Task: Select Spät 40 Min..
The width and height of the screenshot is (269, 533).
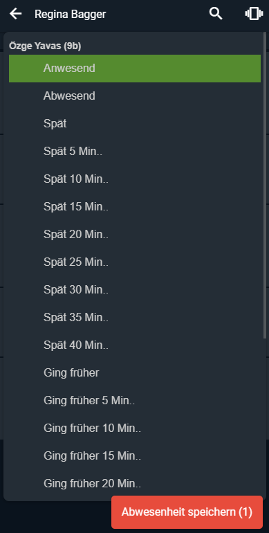Action: point(135,345)
